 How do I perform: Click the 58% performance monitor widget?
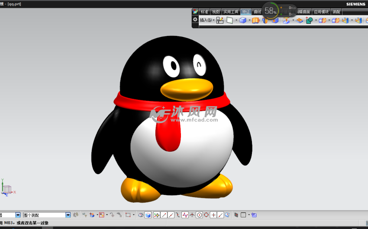[271, 11]
